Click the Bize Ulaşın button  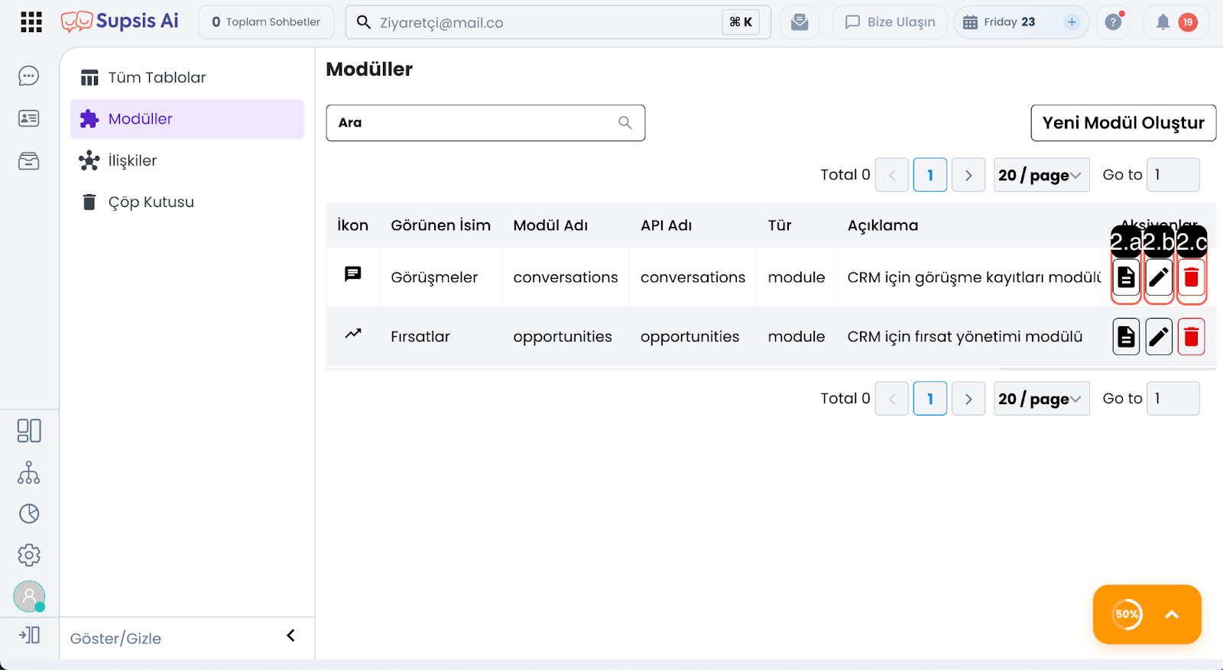890,22
